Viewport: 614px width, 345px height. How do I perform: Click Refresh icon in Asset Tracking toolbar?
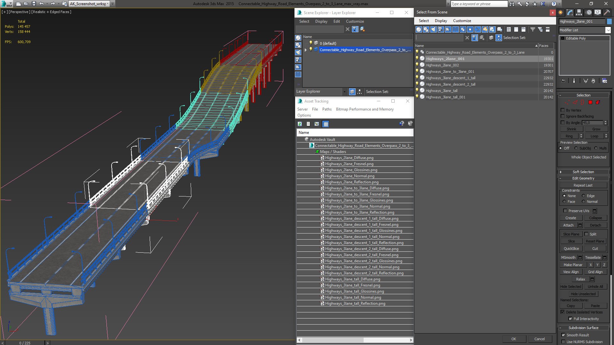coord(300,124)
